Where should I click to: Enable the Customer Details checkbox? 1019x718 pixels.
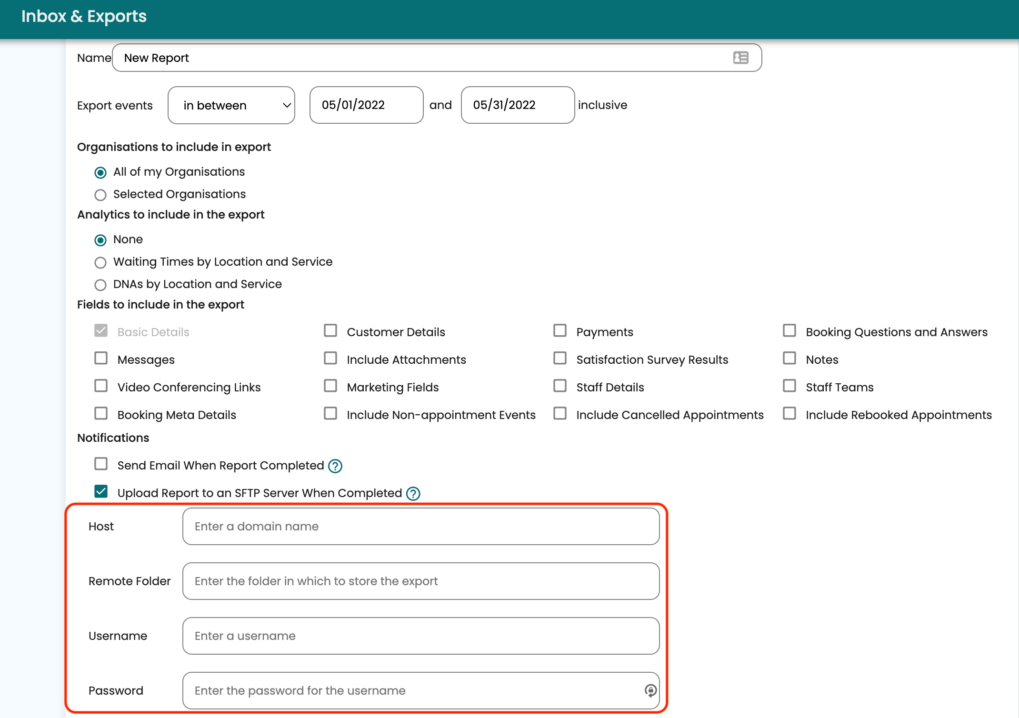330,331
